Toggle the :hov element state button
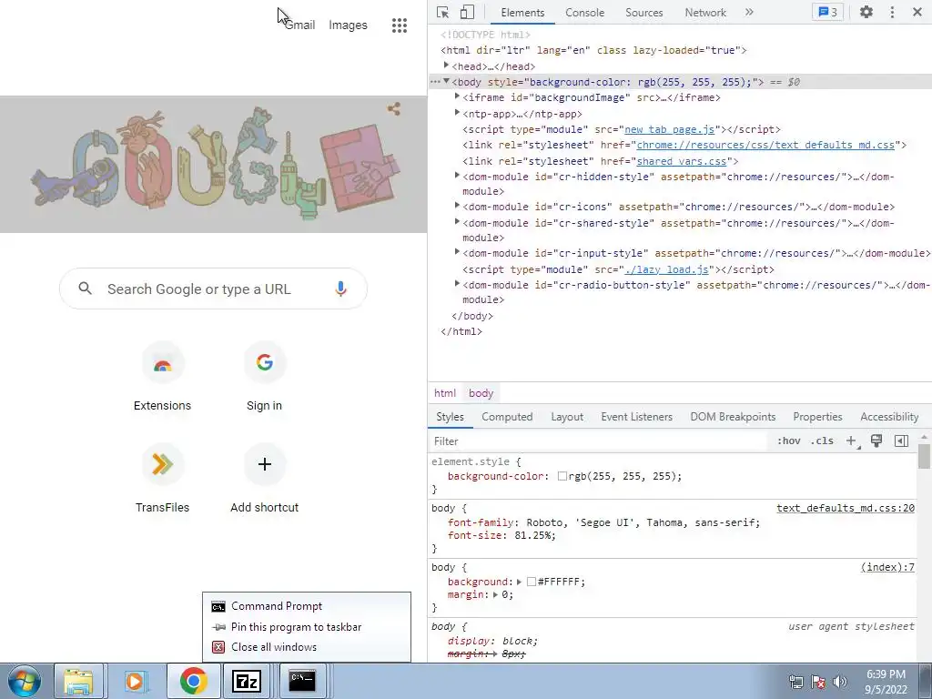 pyautogui.click(x=789, y=441)
